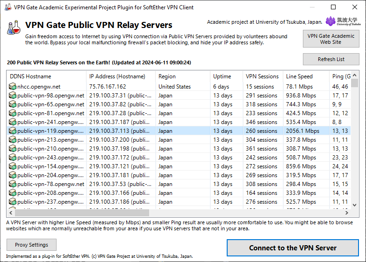Click the VPN Gate flask logo icon
Screen dimensions: 366x262
(x=14, y=28)
